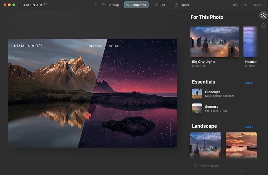Toggle the eye preview icon
This screenshot has width=268, height=175.
245,5
